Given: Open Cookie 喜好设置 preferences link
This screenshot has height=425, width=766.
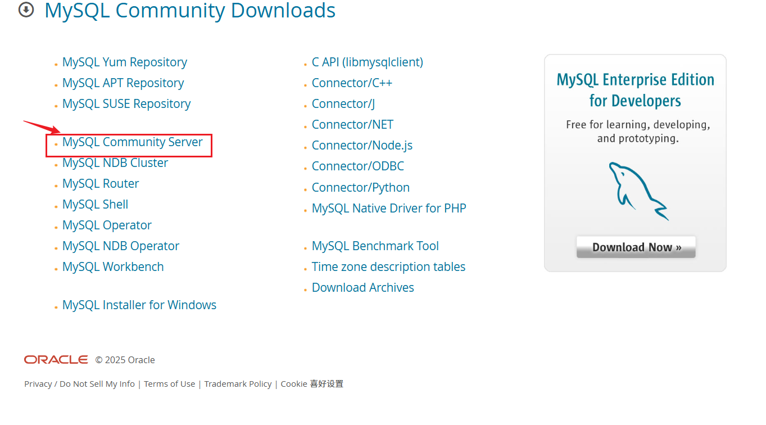Looking at the screenshot, I should pos(312,384).
